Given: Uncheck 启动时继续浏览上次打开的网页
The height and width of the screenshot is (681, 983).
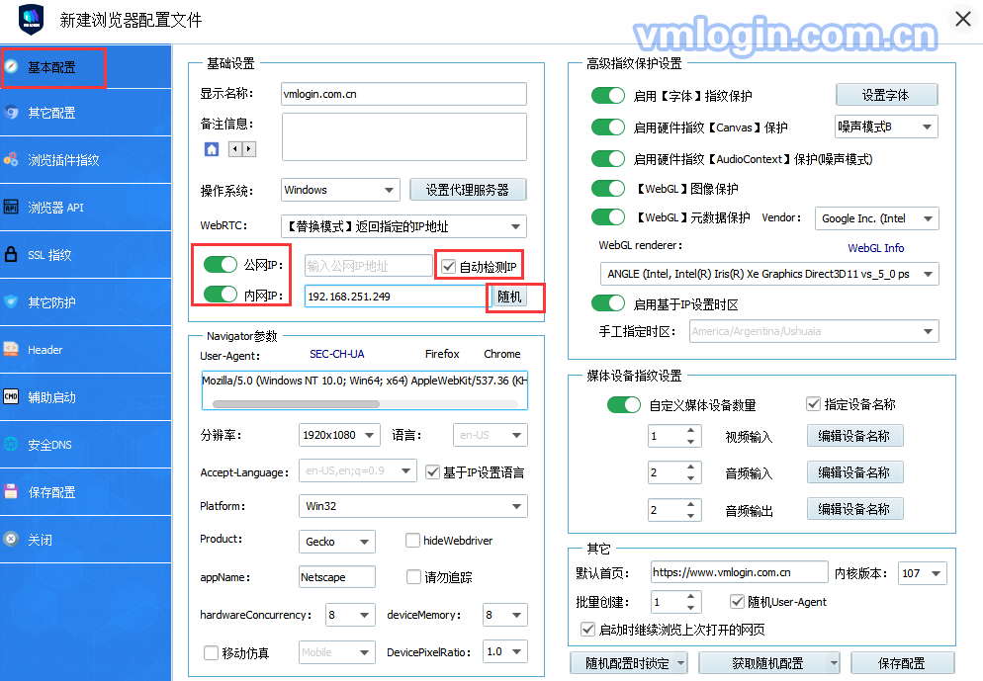Looking at the screenshot, I should (x=588, y=629).
